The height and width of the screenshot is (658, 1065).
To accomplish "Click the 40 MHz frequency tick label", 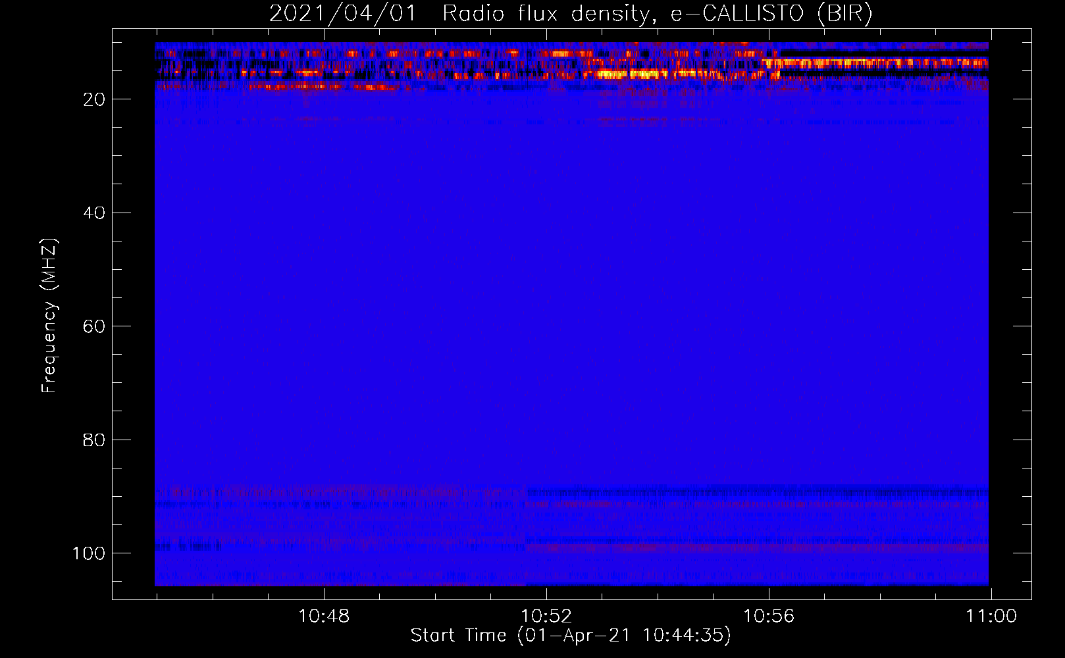I will click(93, 213).
